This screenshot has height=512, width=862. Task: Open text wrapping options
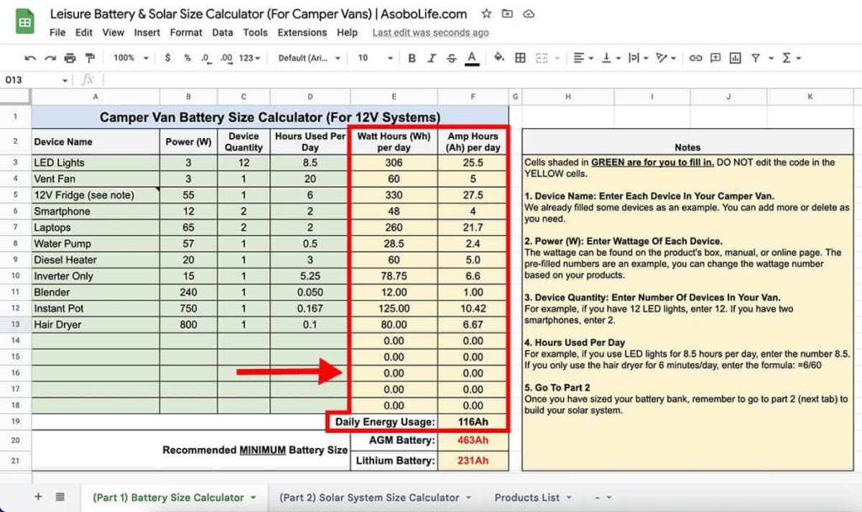pyautogui.click(x=638, y=58)
